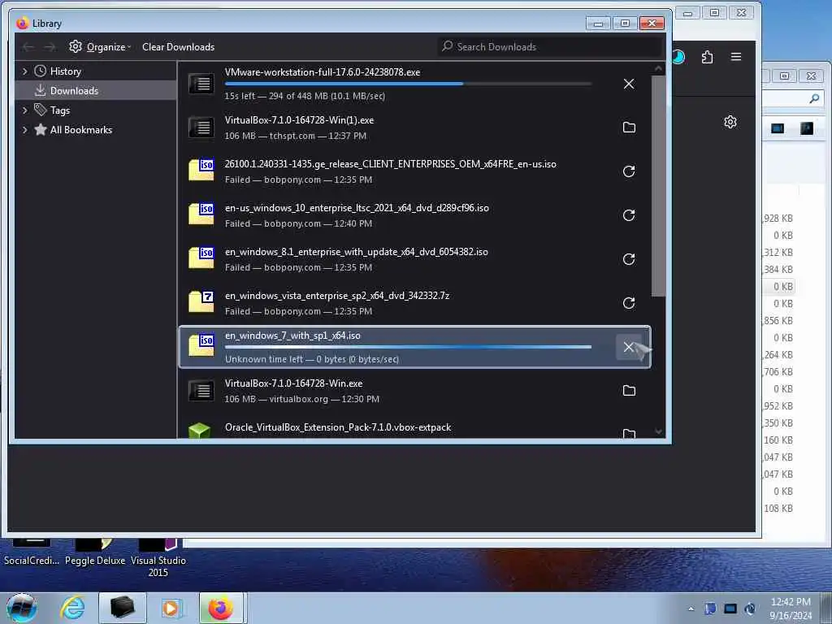Click the windows_10 ISO file icon

(x=201, y=214)
